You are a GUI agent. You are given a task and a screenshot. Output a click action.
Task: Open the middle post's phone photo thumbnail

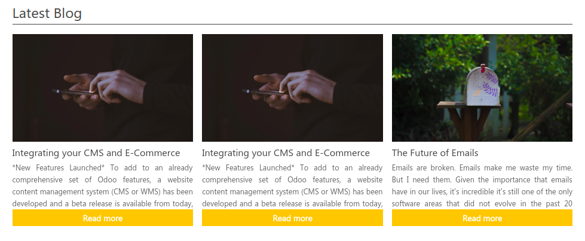pos(293,88)
